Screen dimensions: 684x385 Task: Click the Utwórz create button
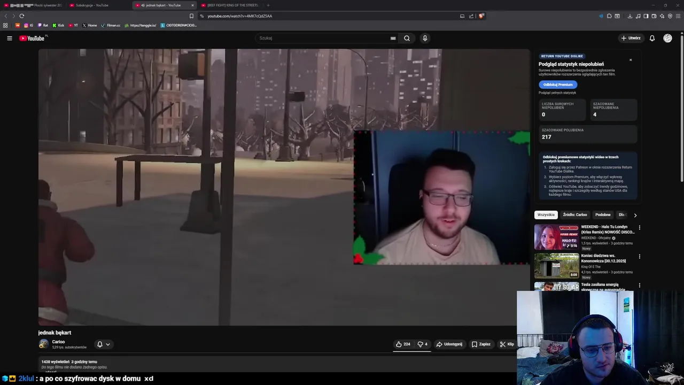click(x=631, y=38)
